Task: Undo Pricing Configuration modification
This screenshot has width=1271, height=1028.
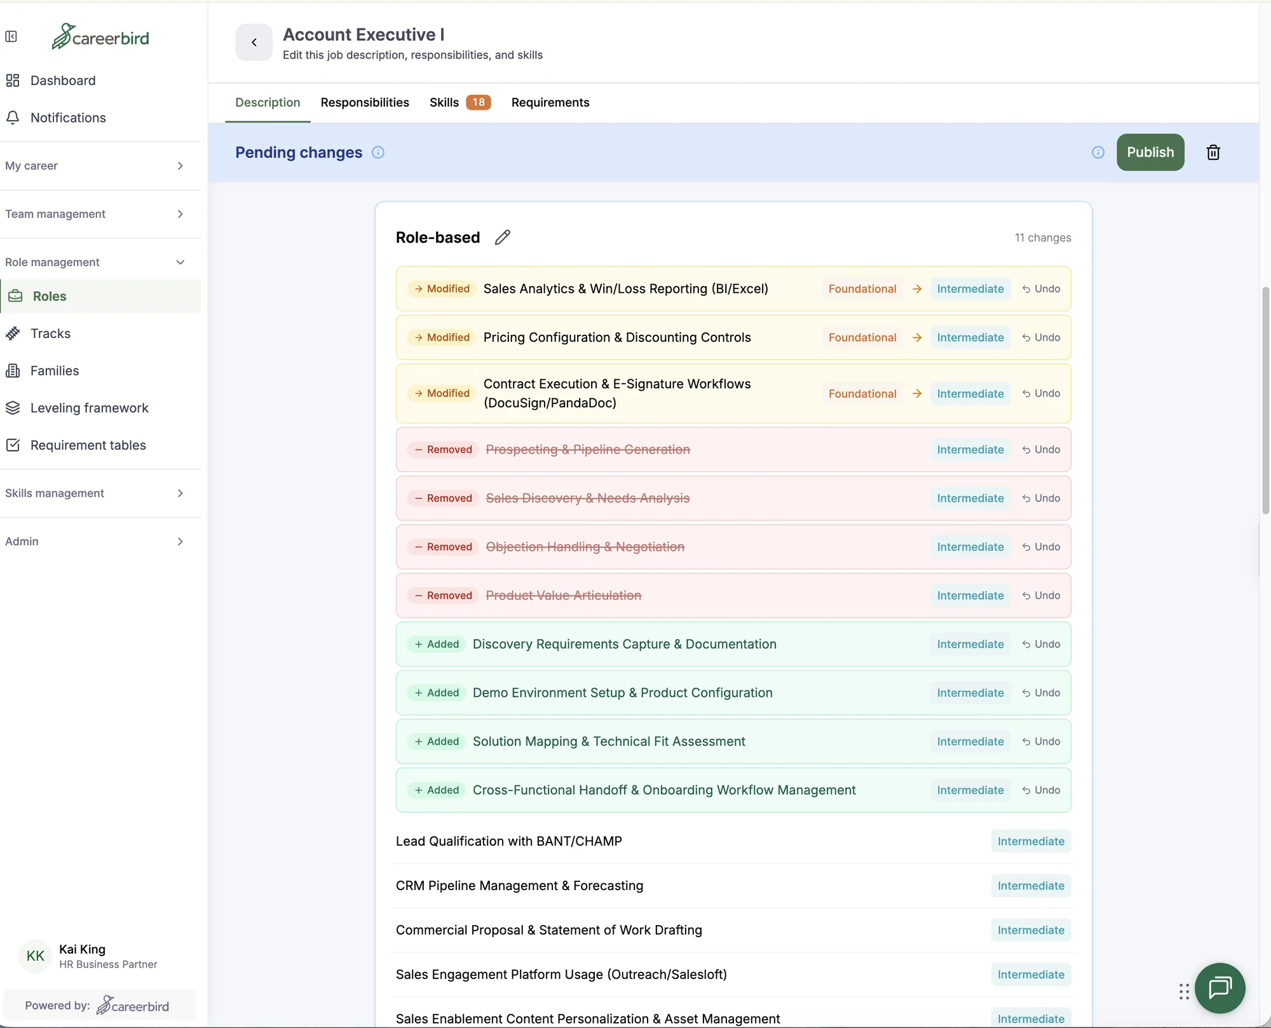Action: pos(1041,337)
